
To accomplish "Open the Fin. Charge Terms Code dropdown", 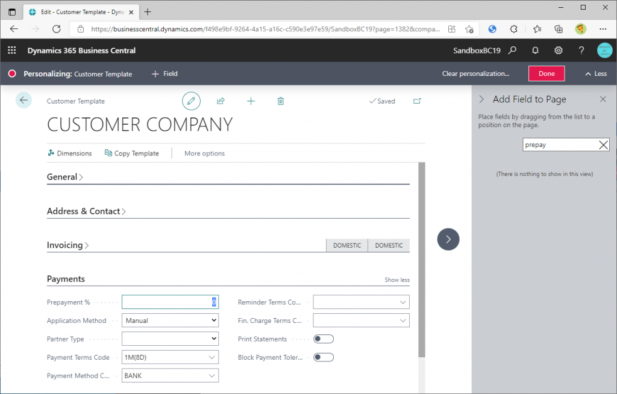I will (x=402, y=321).
